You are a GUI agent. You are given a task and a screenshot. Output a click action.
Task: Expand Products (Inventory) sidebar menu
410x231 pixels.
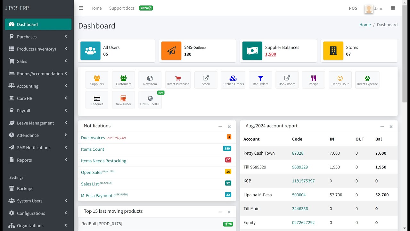(x=38, y=49)
